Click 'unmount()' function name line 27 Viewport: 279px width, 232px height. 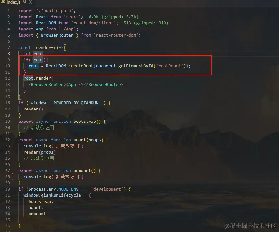click(85, 171)
